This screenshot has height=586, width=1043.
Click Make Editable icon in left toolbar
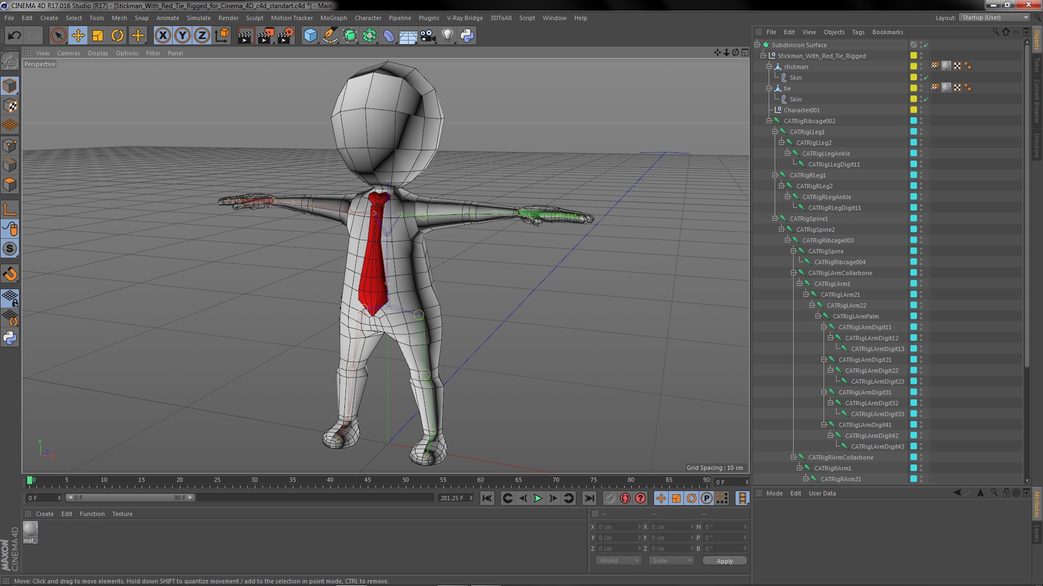tap(10, 61)
